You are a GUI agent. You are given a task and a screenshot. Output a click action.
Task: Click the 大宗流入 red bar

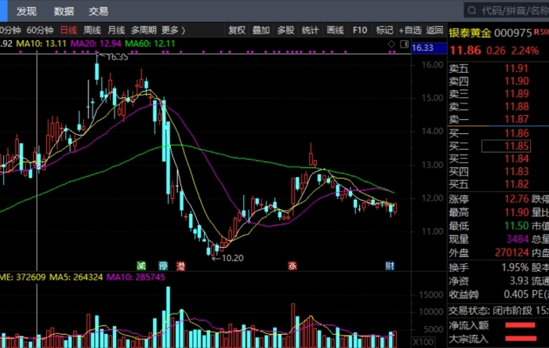point(521,339)
